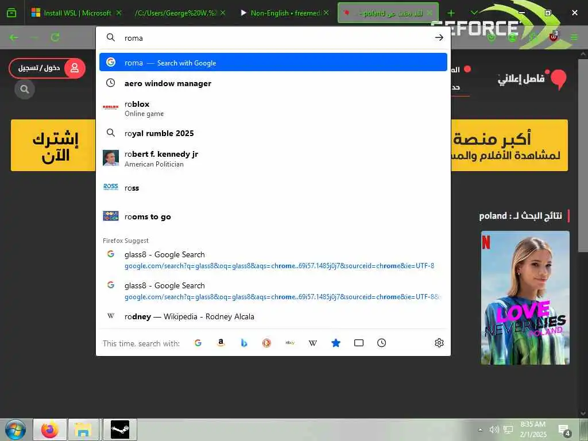Screen dimensions: 588x441
Task: Open action center notifications icon
Action: (564, 431)
